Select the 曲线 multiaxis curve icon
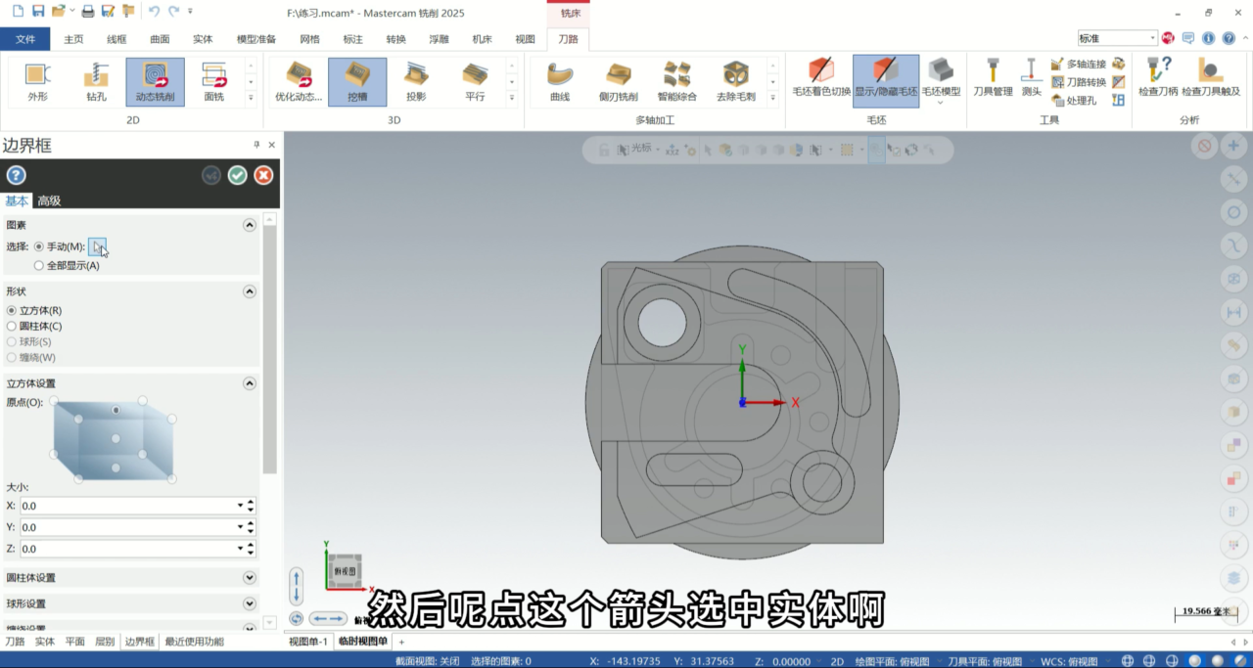 click(560, 82)
